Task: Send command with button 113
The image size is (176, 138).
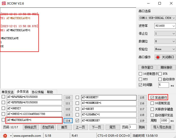Action: [68, 115]
